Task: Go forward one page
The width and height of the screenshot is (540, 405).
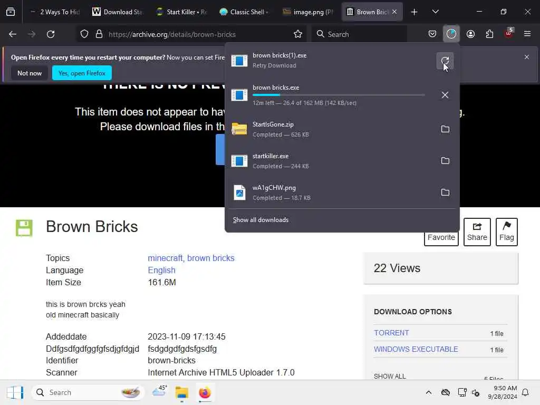Action: coord(32,34)
